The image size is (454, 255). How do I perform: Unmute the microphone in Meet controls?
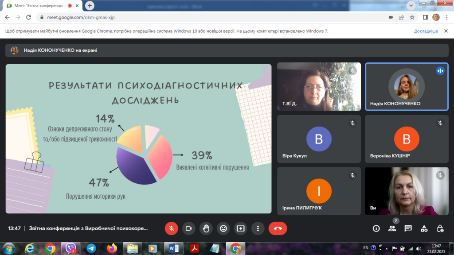tap(171, 228)
